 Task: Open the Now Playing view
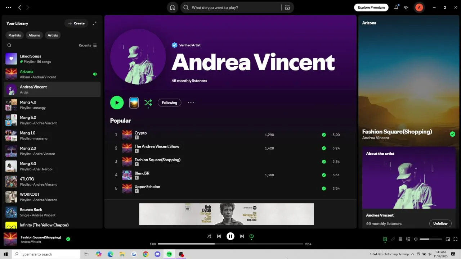click(x=385, y=239)
